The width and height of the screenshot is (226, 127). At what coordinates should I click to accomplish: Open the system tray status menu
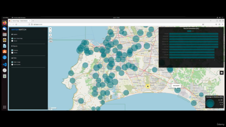[220, 18]
